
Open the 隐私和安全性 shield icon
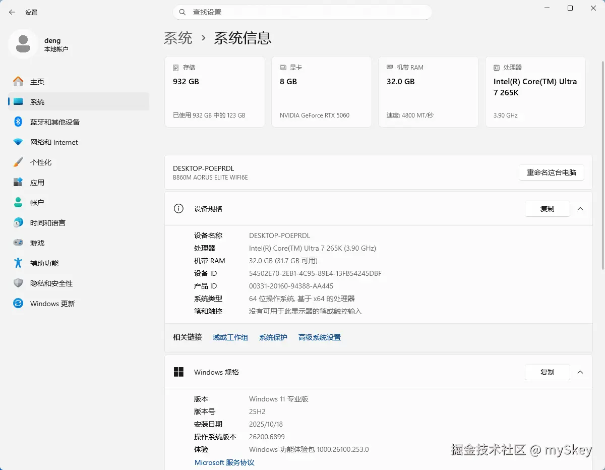tap(18, 283)
